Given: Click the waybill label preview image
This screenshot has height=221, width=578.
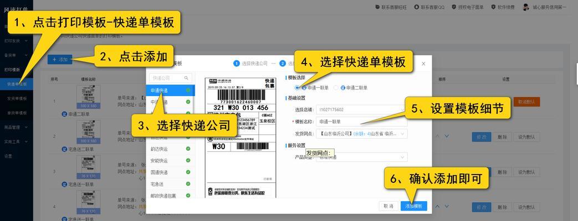Looking at the screenshot, I should [241, 138].
